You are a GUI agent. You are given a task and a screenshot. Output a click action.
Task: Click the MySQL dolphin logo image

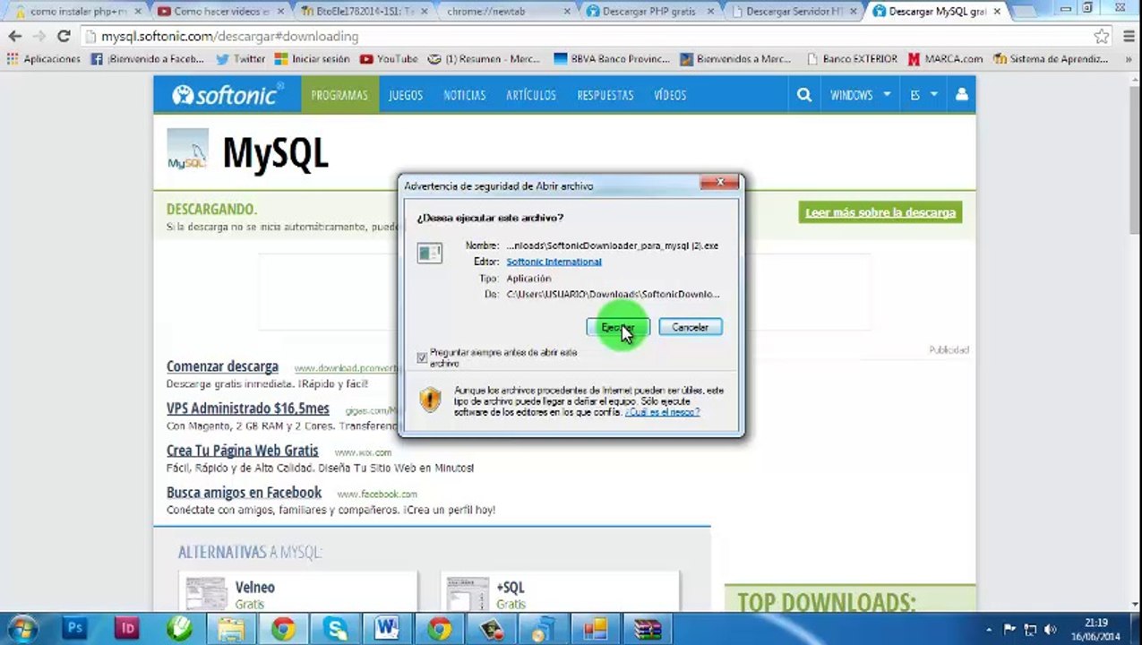point(187,150)
